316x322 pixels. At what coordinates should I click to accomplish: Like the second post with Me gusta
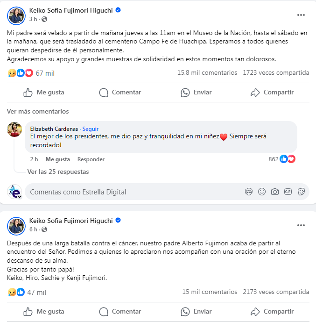click(44, 312)
